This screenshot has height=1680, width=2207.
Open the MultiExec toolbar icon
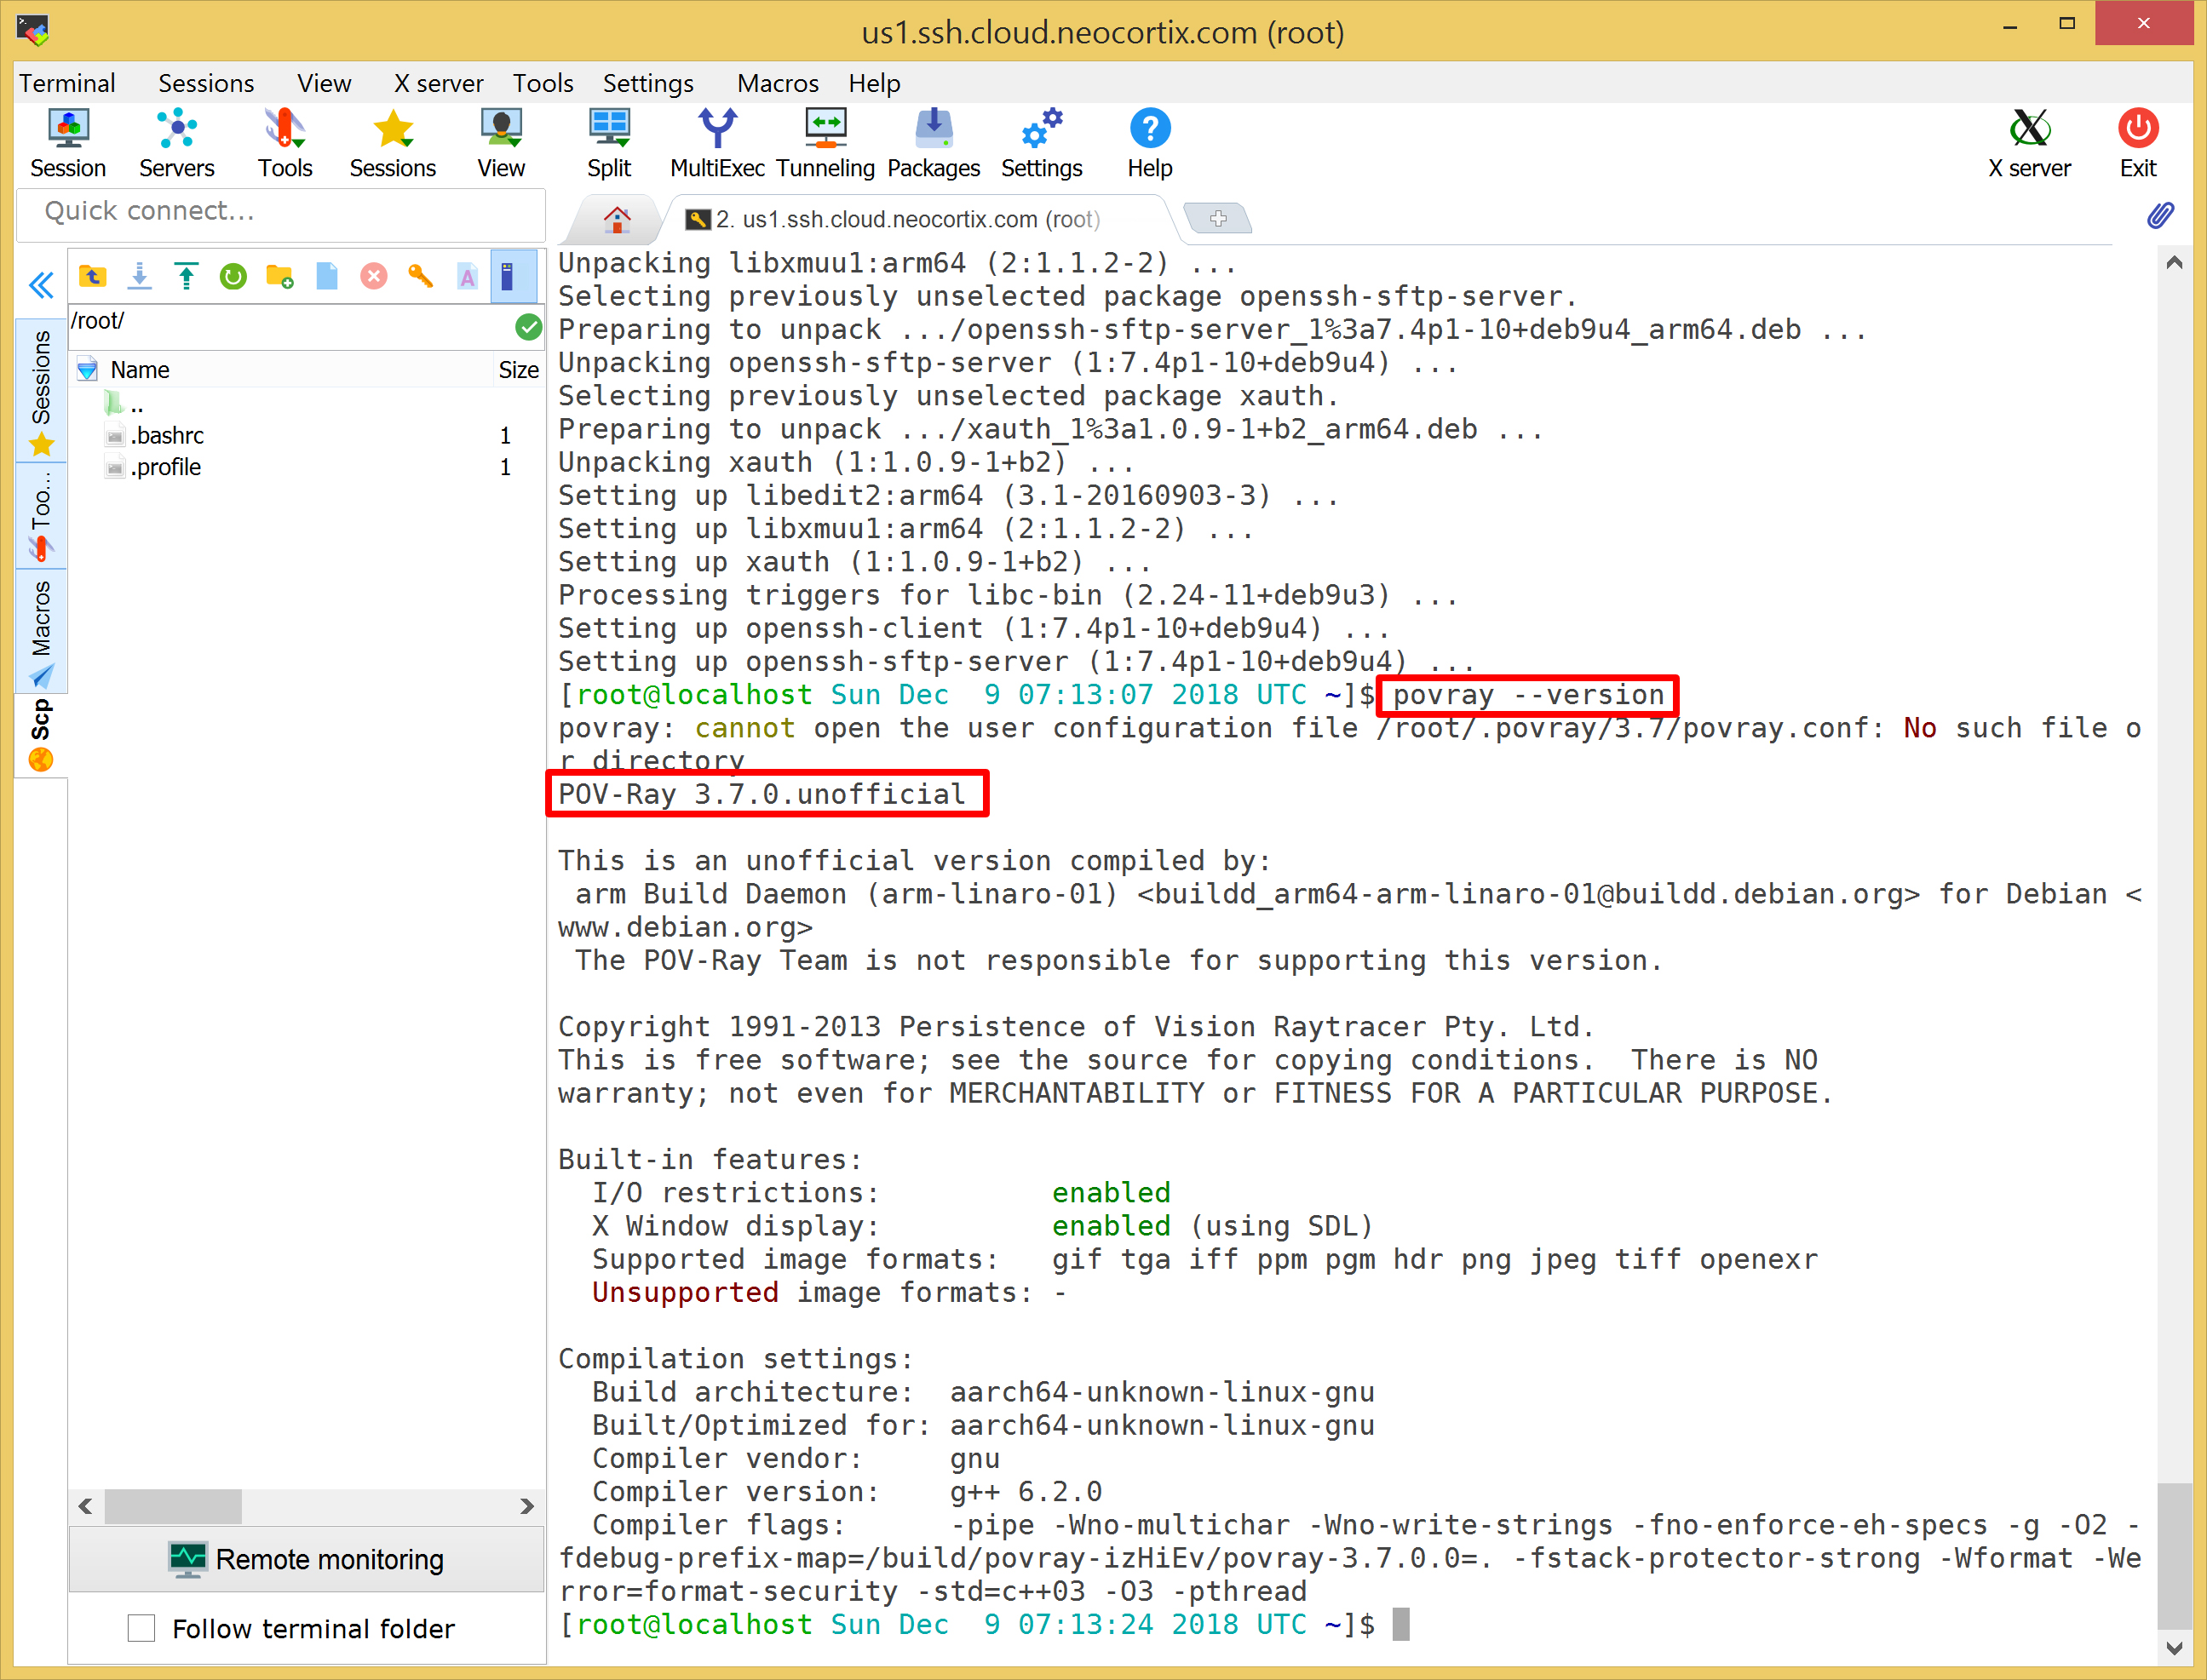pos(717,143)
